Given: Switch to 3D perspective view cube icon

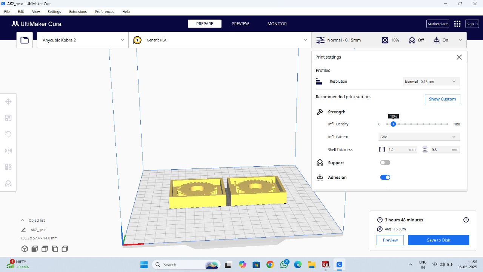Looking at the screenshot, I should coord(25,249).
